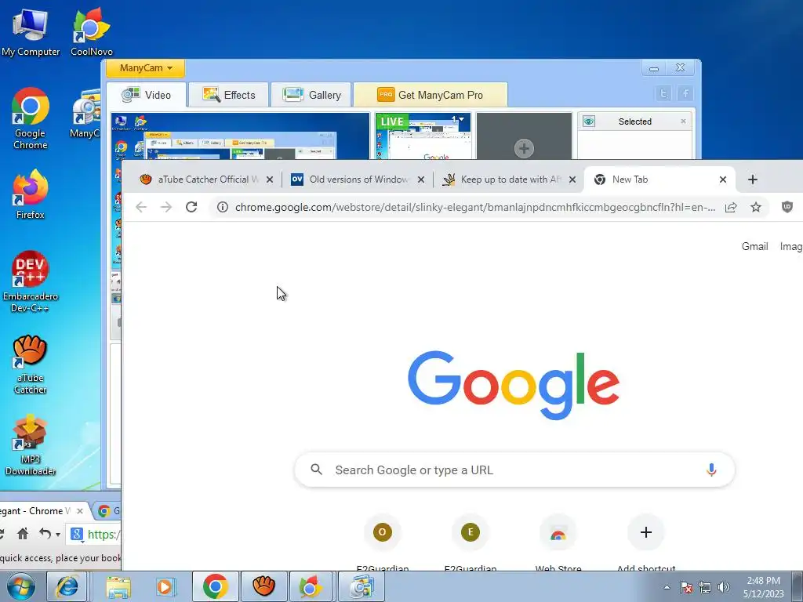
Task: Open the second E2Guardian shortcut (E)
Action: (471, 532)
